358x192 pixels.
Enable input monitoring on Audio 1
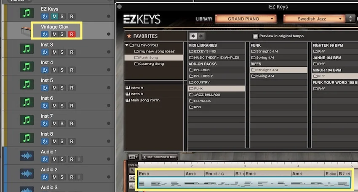point(79,159)
